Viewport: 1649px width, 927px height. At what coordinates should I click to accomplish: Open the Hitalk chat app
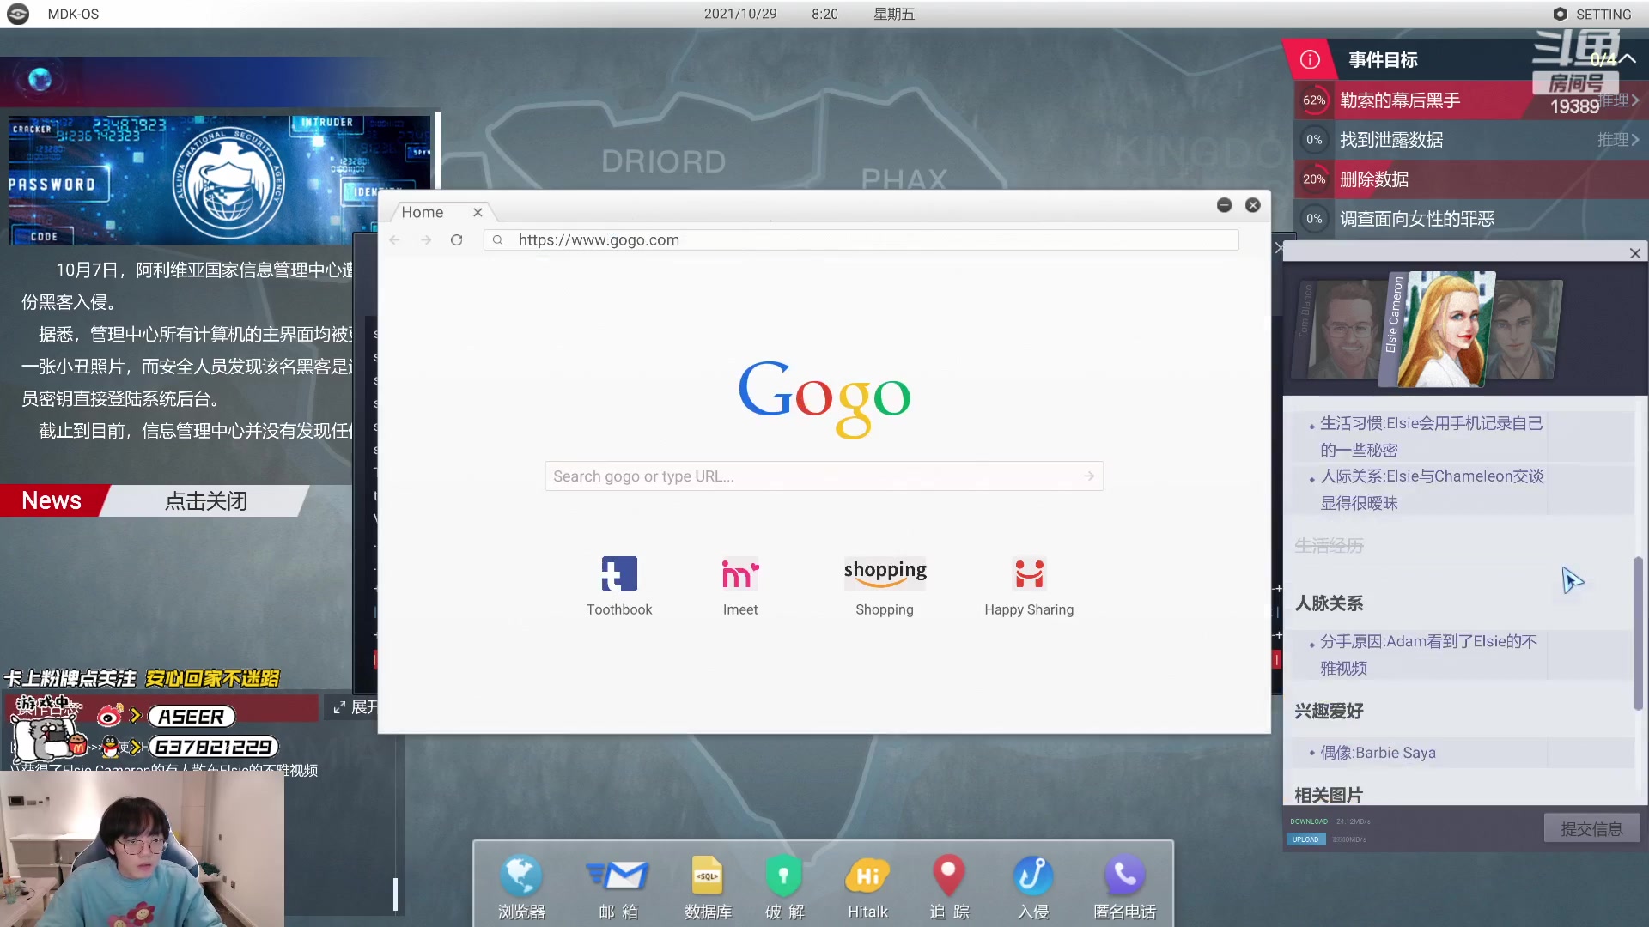tap(867, 877)
